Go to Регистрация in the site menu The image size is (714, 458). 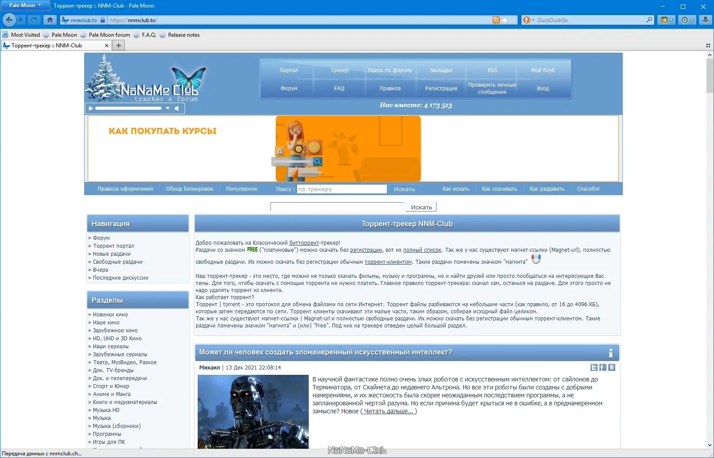[441, 89]
